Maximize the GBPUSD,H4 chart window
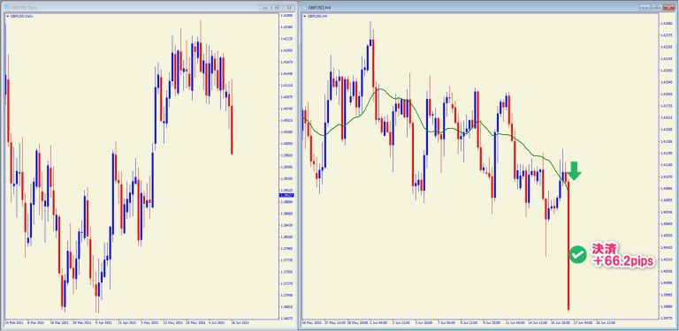The height and width of the screenshot is (331, 679). (657, 7)
